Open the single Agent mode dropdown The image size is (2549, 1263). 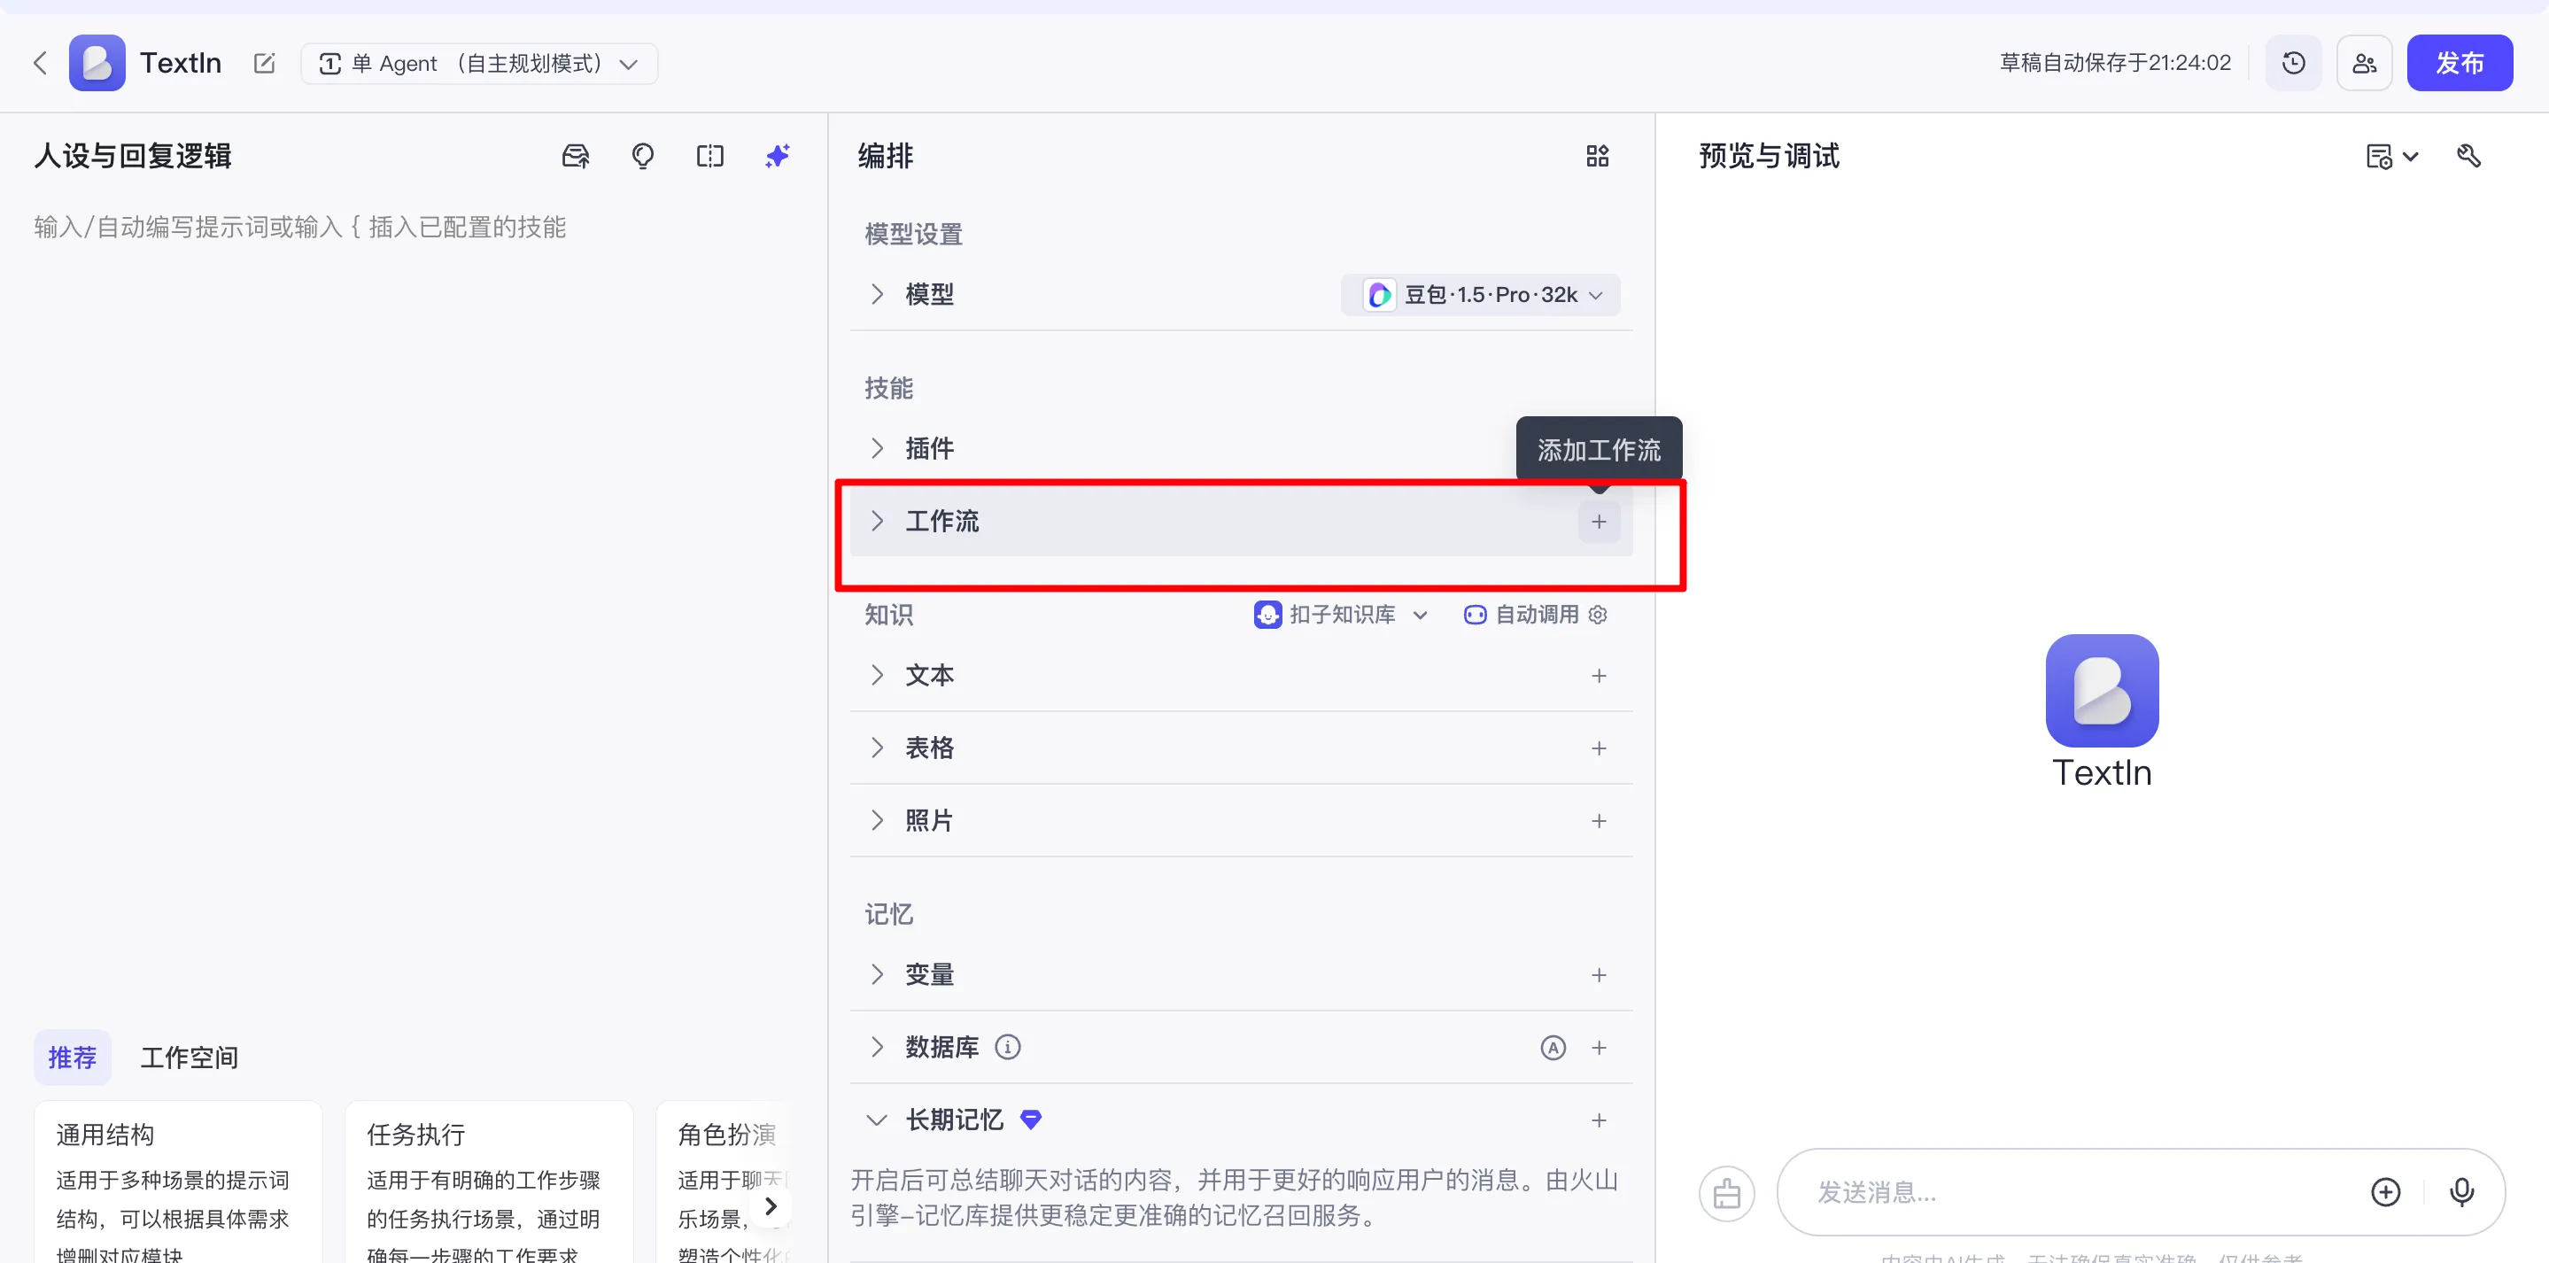479,64
